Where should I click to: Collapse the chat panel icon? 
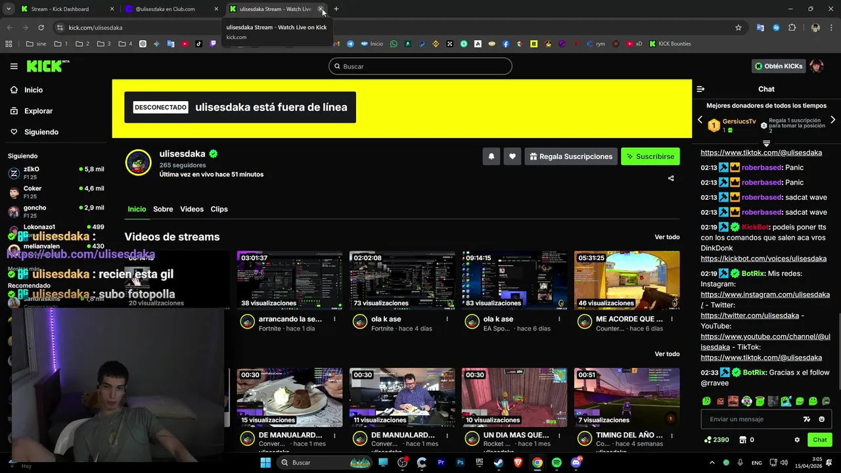pyautogui.click(x=700, y=89)
